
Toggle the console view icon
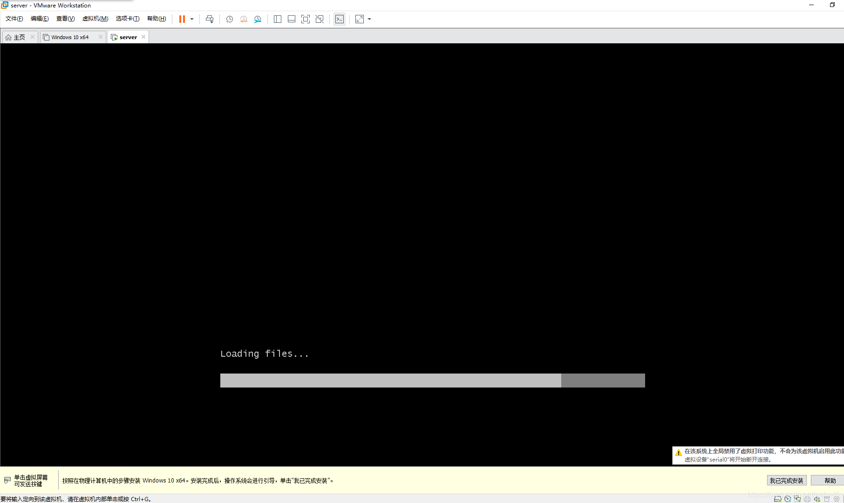point(340,19)
